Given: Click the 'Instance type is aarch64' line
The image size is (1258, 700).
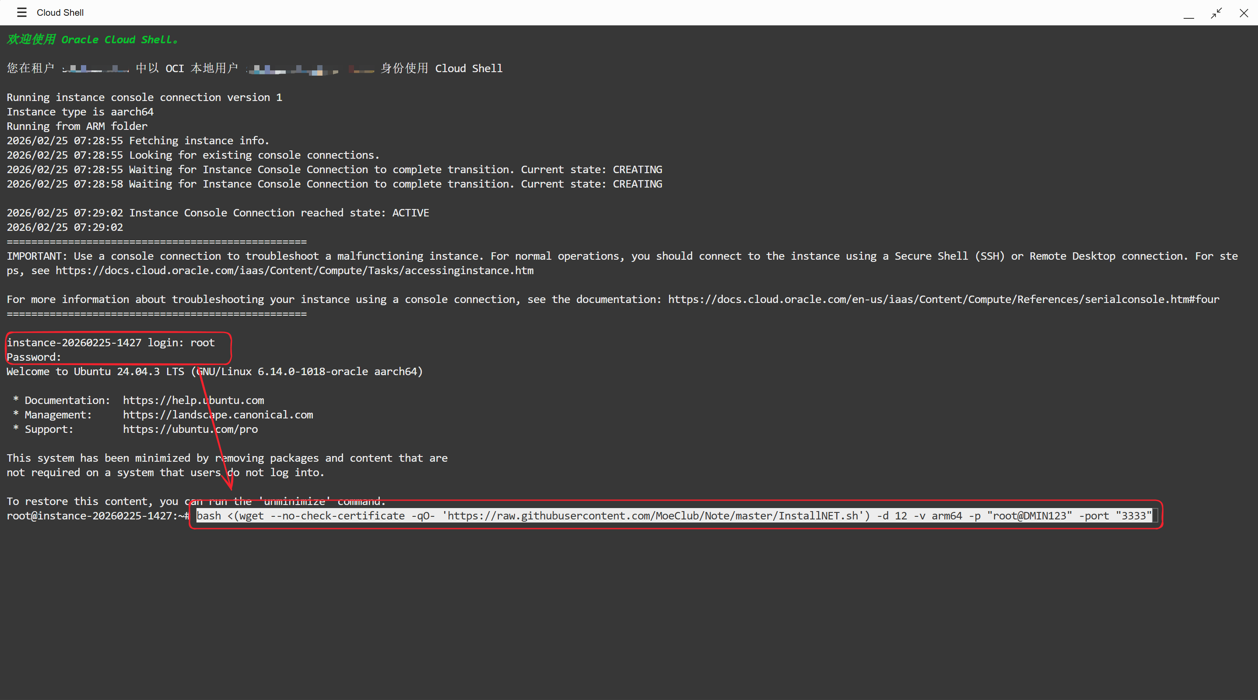Looking at the screenshot, I should tap(80, 112).
